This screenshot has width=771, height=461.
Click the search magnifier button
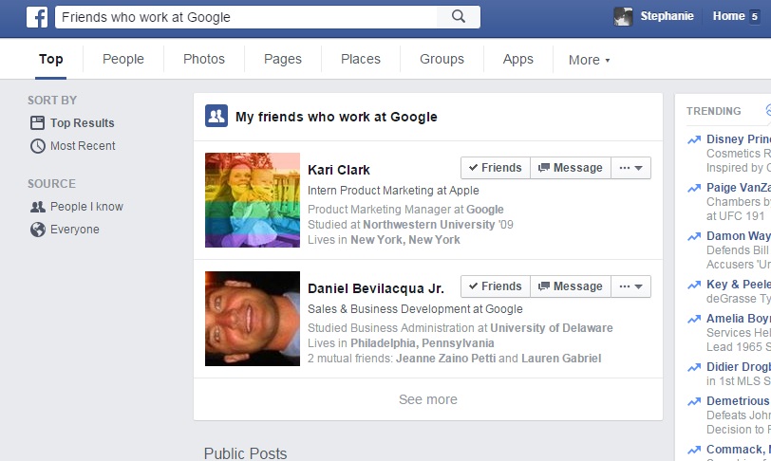[459, 17]
